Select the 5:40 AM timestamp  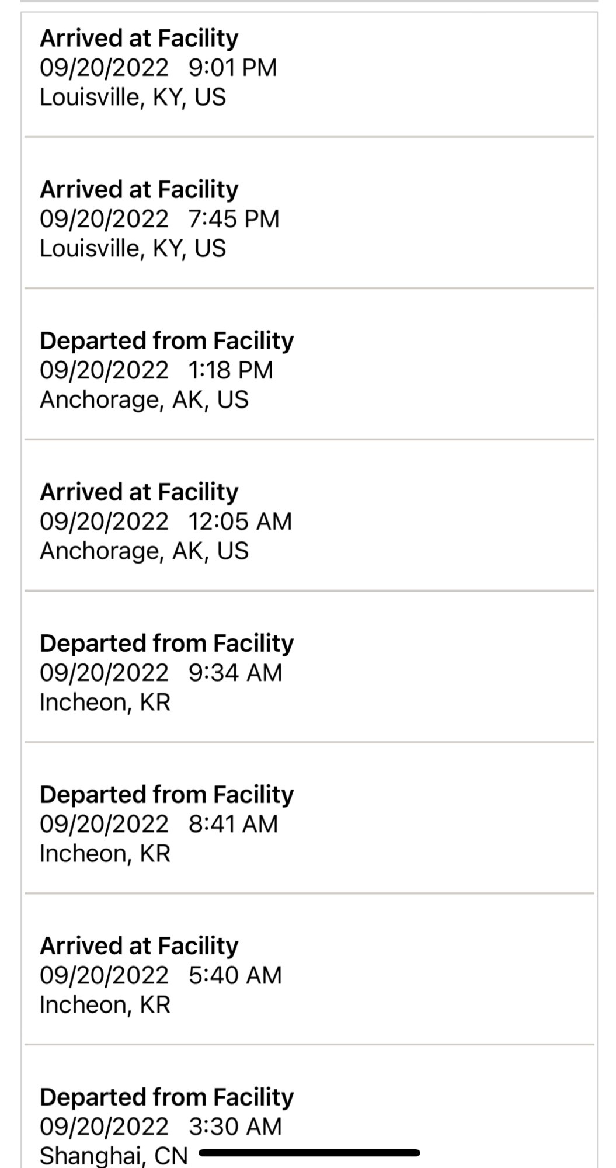click(161, 975)
